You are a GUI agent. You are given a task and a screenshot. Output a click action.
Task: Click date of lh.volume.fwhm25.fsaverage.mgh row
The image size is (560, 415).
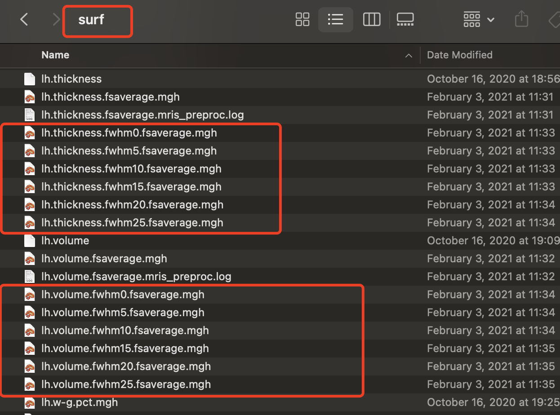click(x=491, y=384)
